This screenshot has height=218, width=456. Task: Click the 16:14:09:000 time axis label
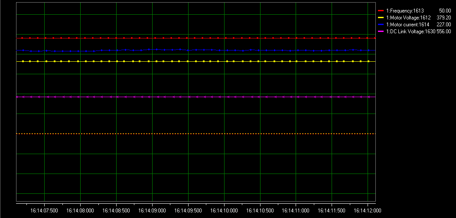152,211
